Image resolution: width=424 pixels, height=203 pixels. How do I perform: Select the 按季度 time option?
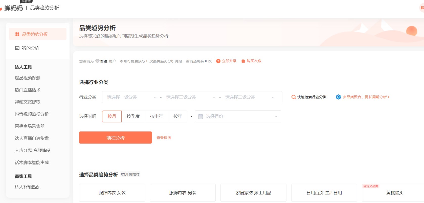133,116
